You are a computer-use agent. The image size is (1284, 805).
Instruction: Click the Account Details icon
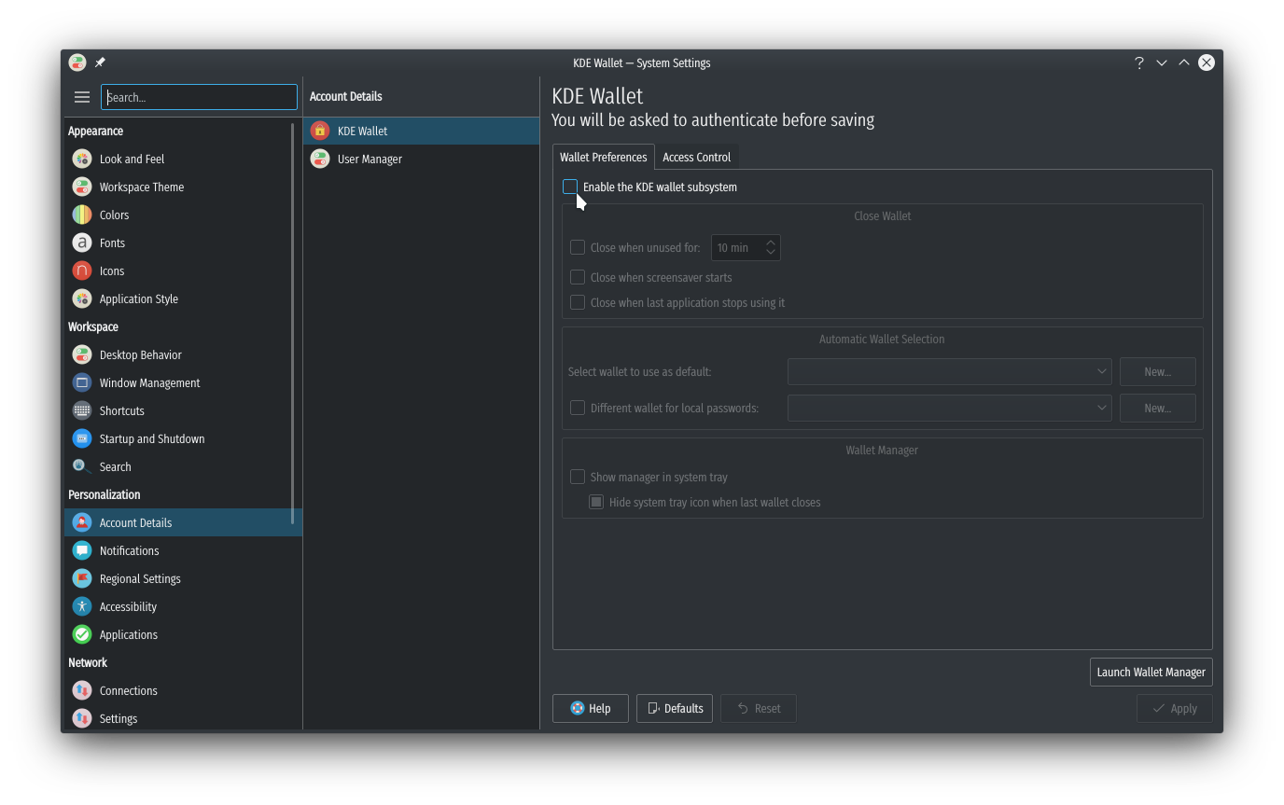(82, 522)
